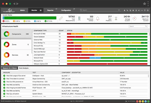Click the green normal icon in footer
Viewport: 151px width, 103px height.
(x=148, y=101)
